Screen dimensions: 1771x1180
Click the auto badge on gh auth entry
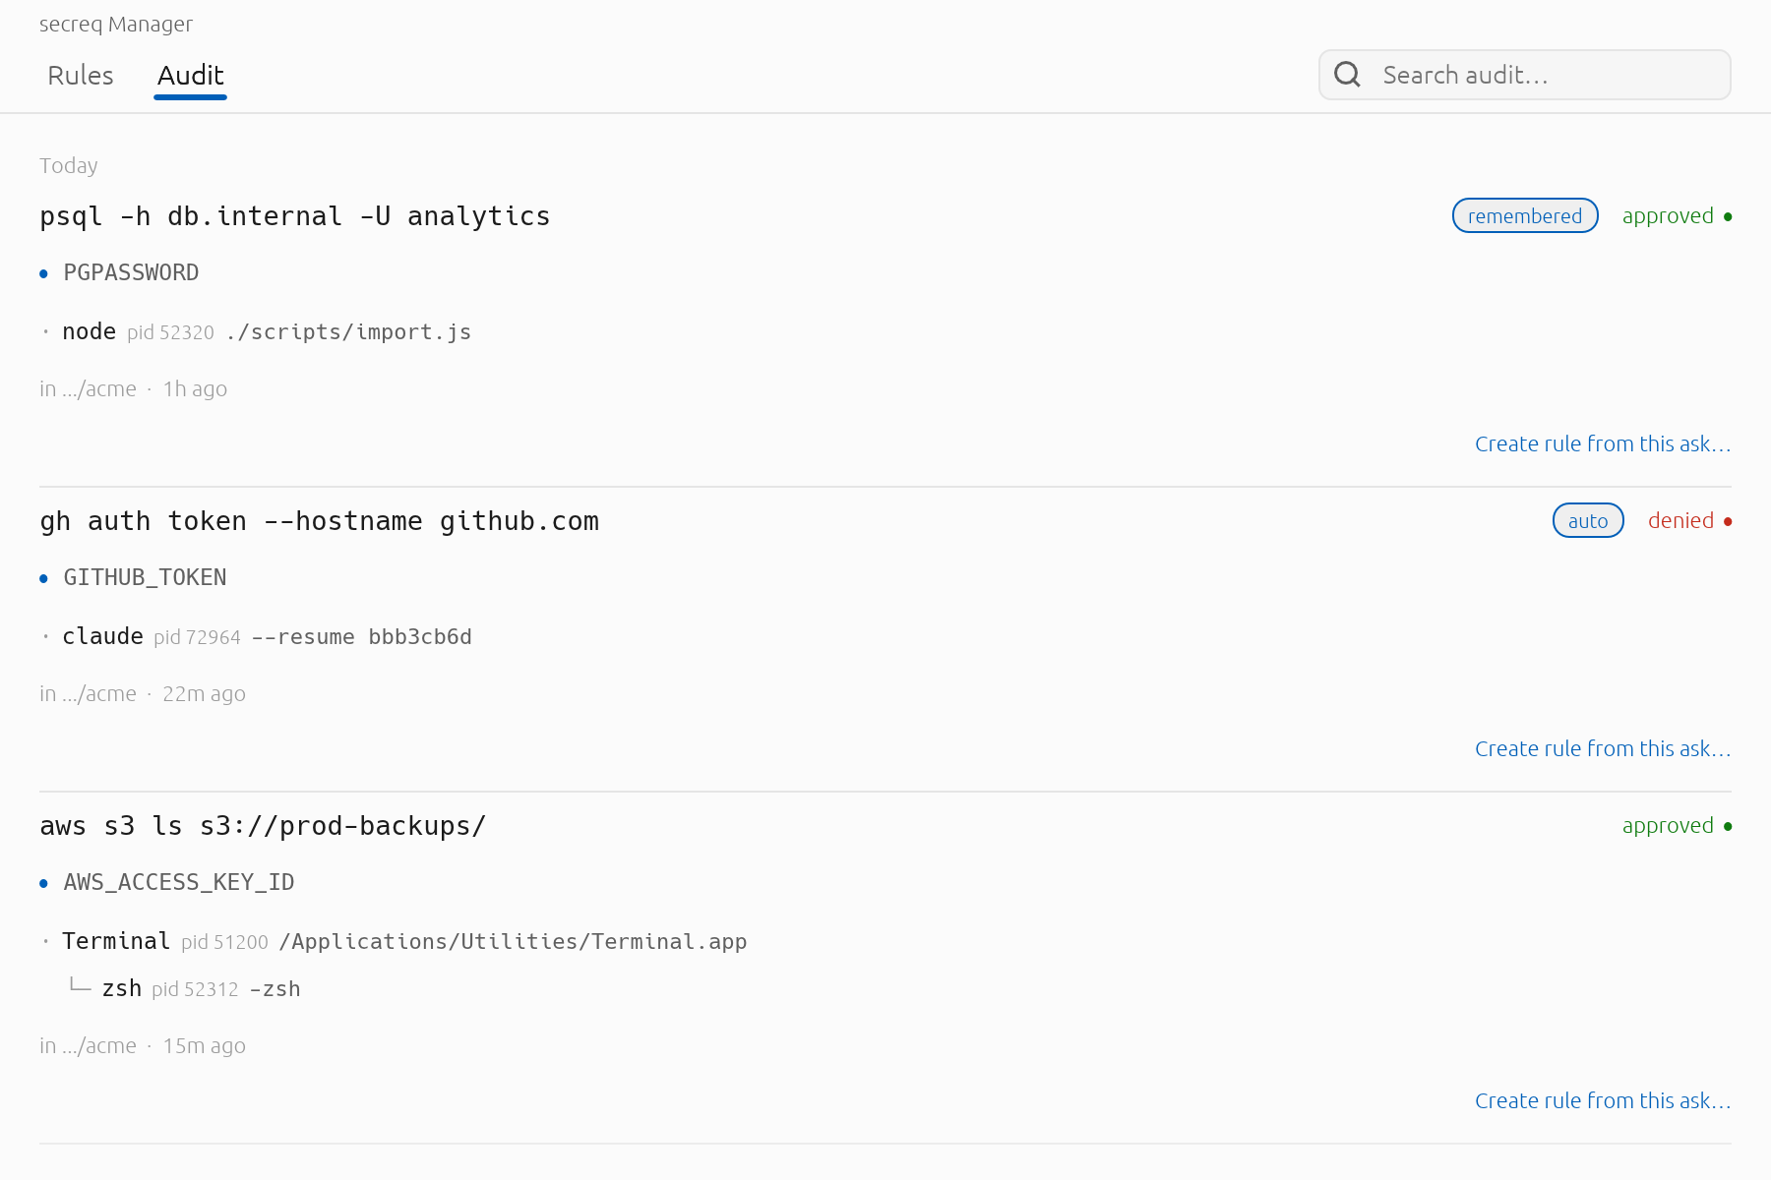click(x=1588, y=521)
